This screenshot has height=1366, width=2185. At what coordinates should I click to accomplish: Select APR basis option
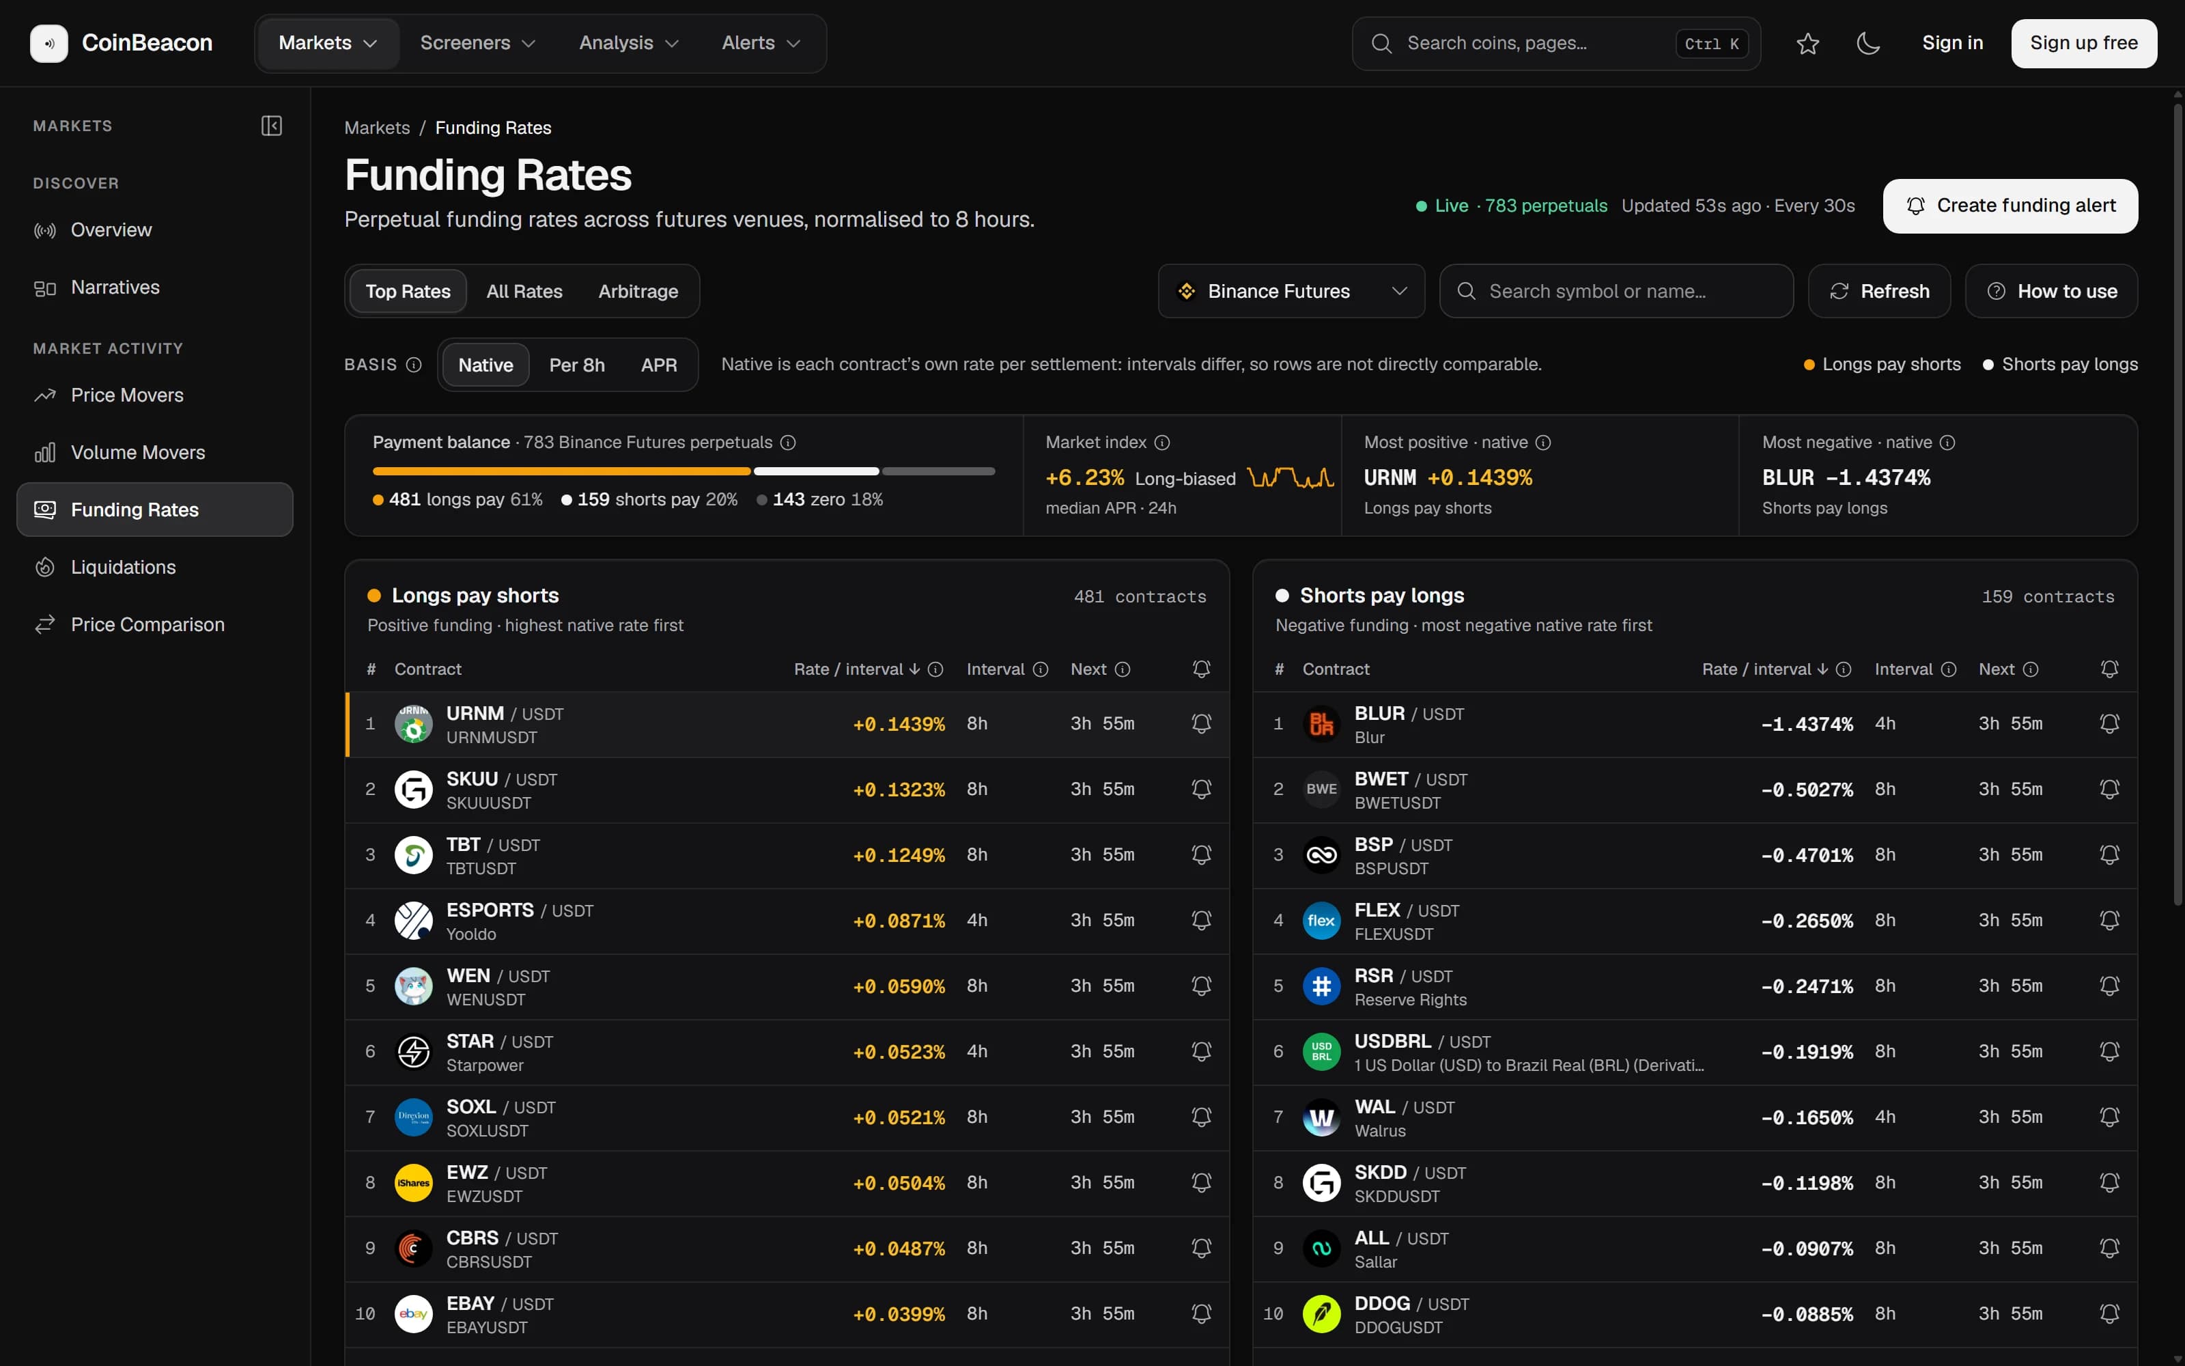tap(659, 365)
